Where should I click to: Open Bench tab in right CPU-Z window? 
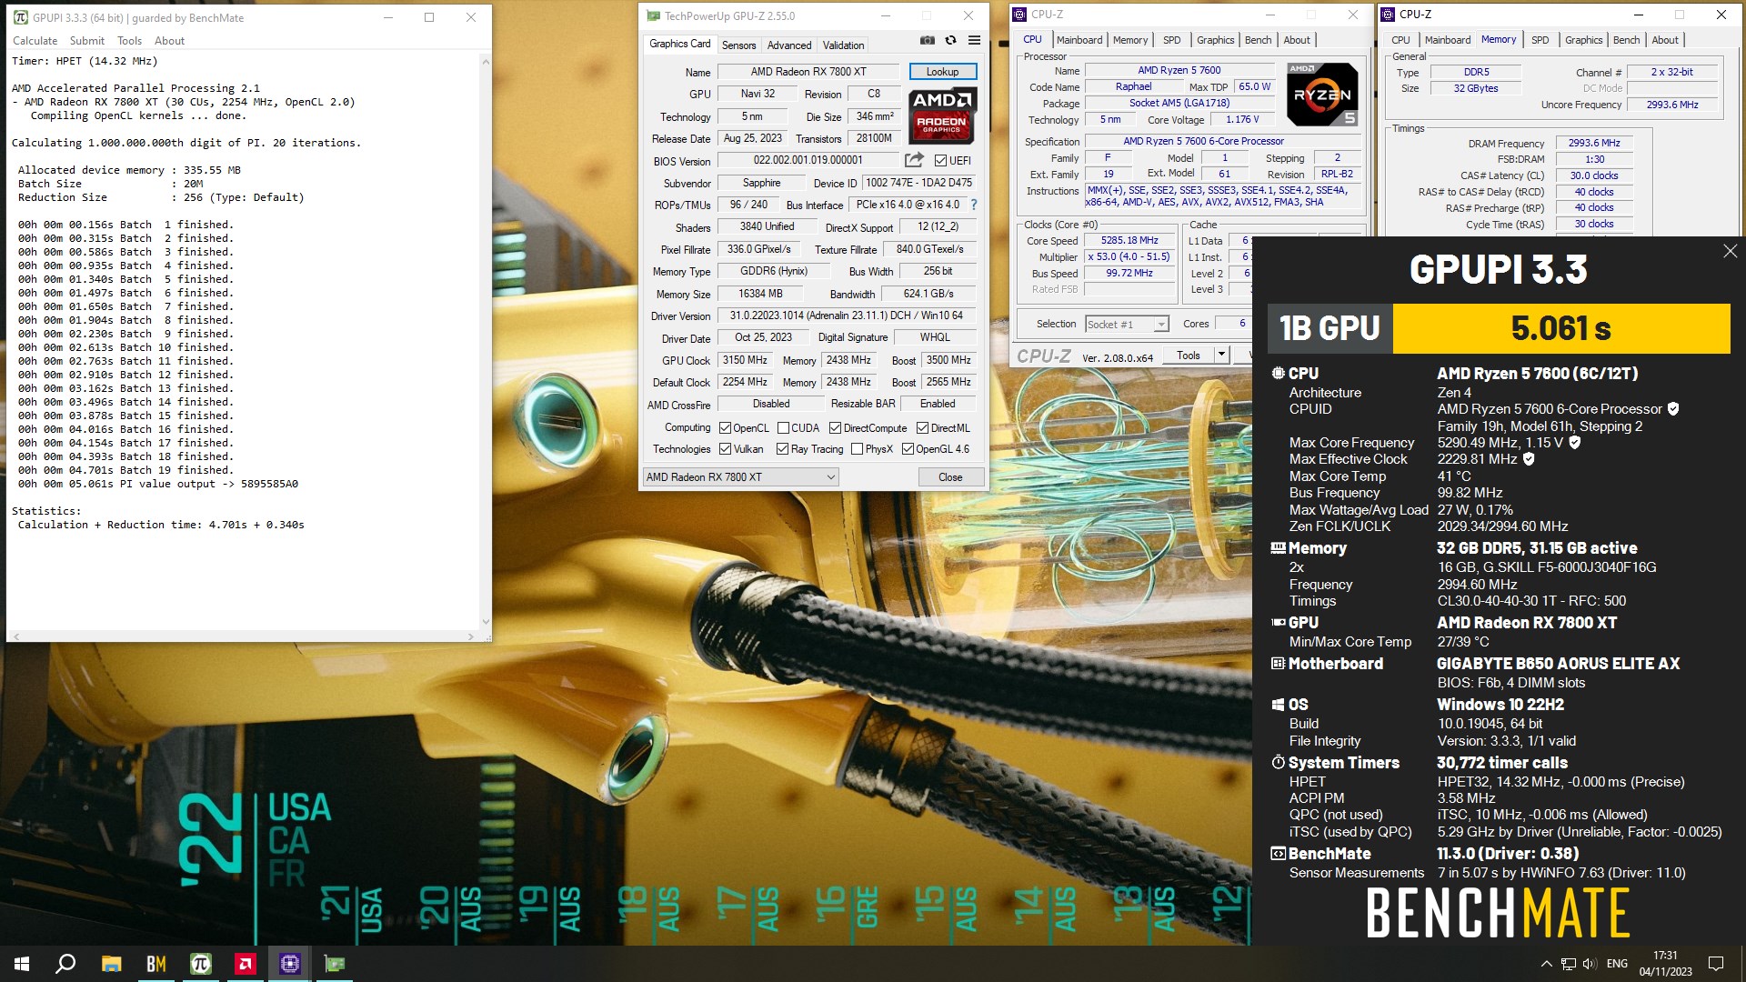(x=1626, y=40)
